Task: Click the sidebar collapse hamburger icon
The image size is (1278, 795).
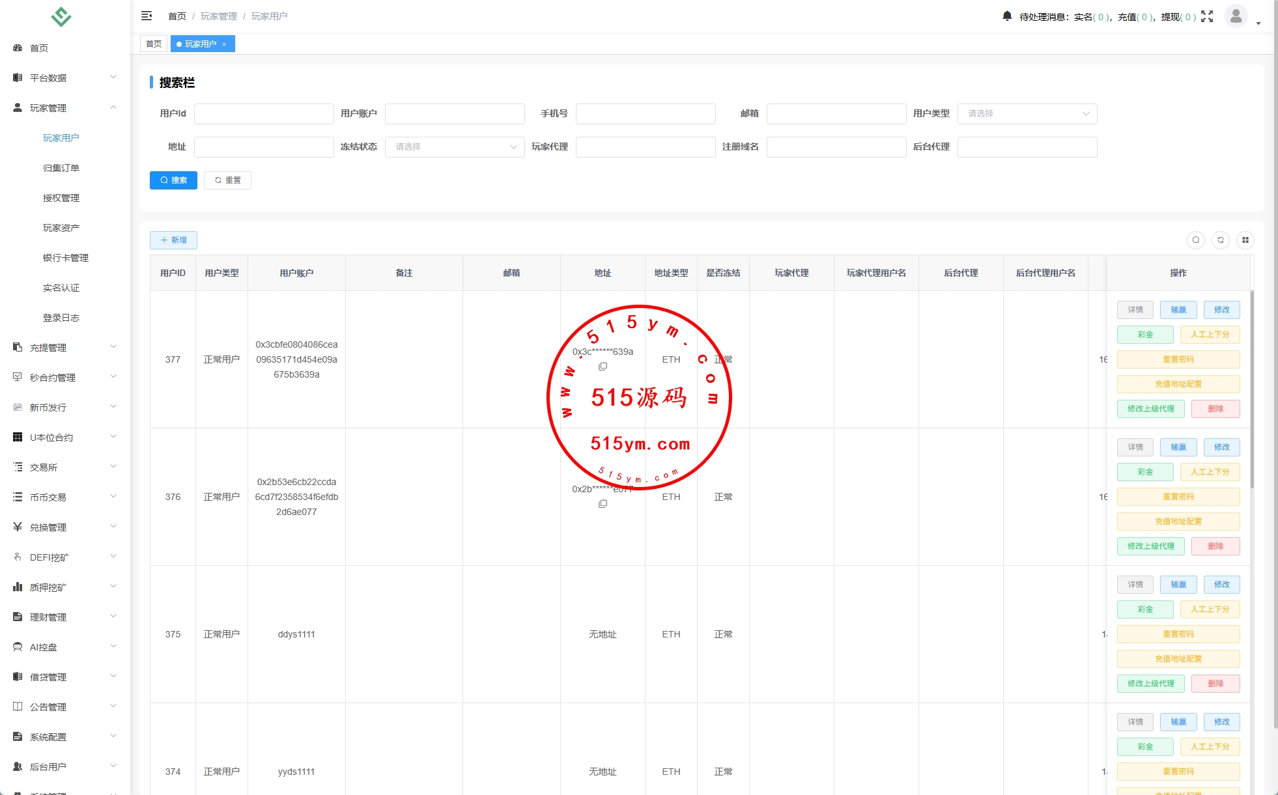Action: tap(147, 16)
